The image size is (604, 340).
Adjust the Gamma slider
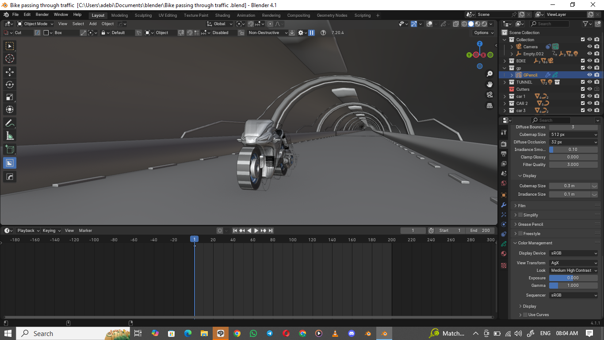click(x=573, y=286)
